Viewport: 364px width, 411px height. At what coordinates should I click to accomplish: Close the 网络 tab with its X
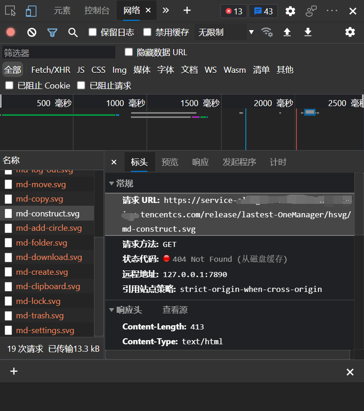point(148,10)
